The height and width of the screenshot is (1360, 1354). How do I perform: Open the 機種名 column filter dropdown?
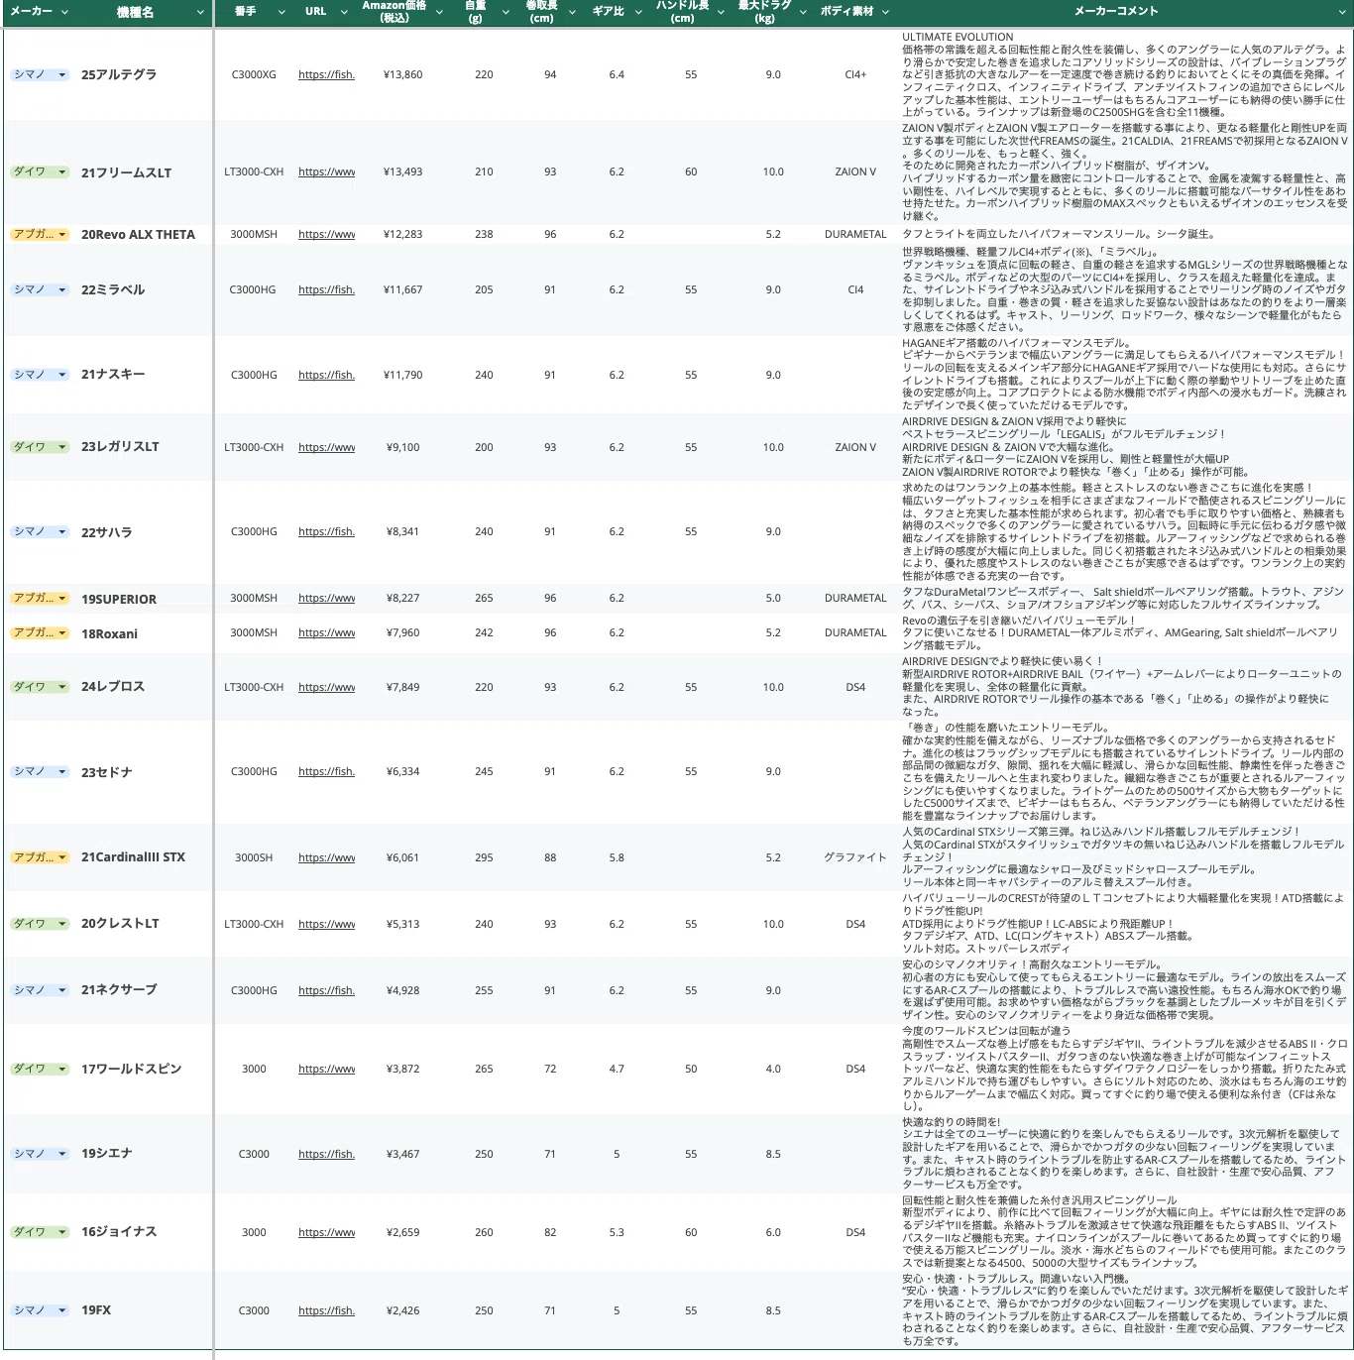click(200, 12)
